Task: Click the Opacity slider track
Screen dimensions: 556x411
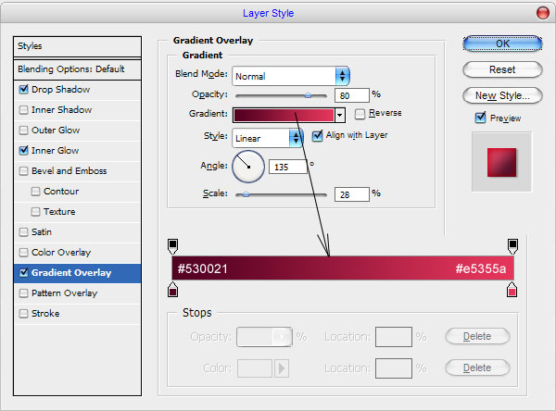Action: (281, 94)
